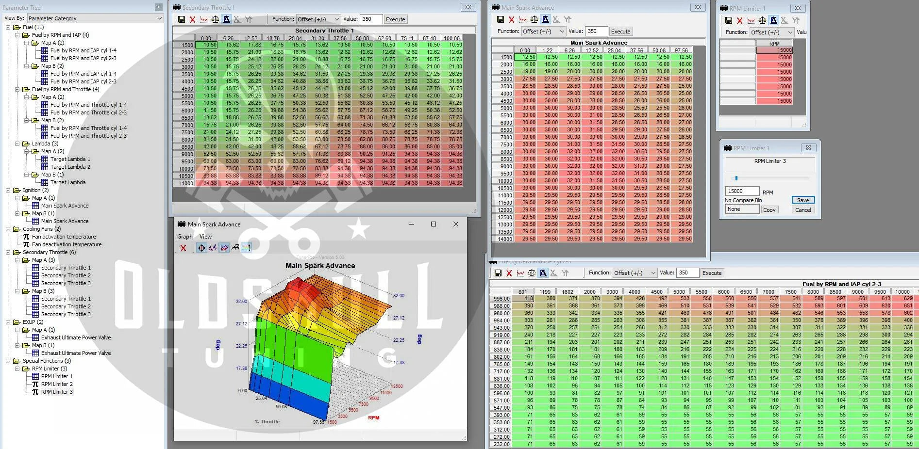
Task: Click the RPM Limiter 3 slider handle
Action: point(736,178)
